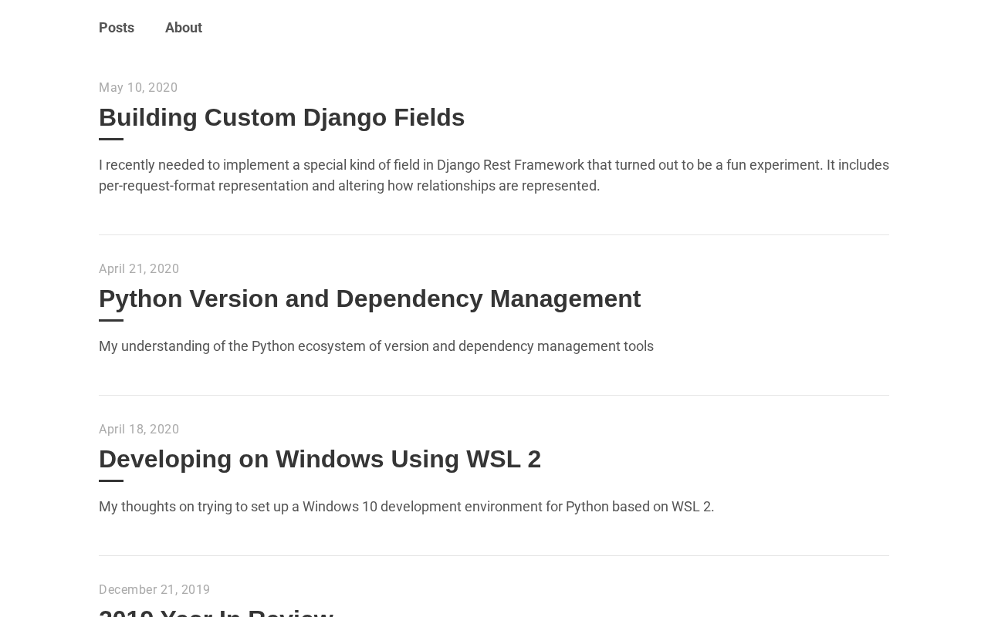
Task: Click the partially visible 2019 Year In Review title
Action: coord(216,612)
